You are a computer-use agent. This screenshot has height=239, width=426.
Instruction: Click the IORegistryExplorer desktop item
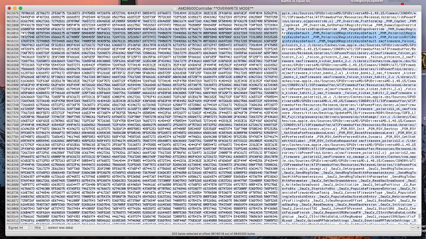pos(367,2)
